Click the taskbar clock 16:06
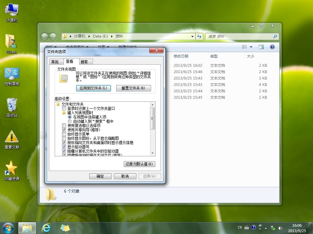Viewport: 313px width, 234px height. coord(297,225)
